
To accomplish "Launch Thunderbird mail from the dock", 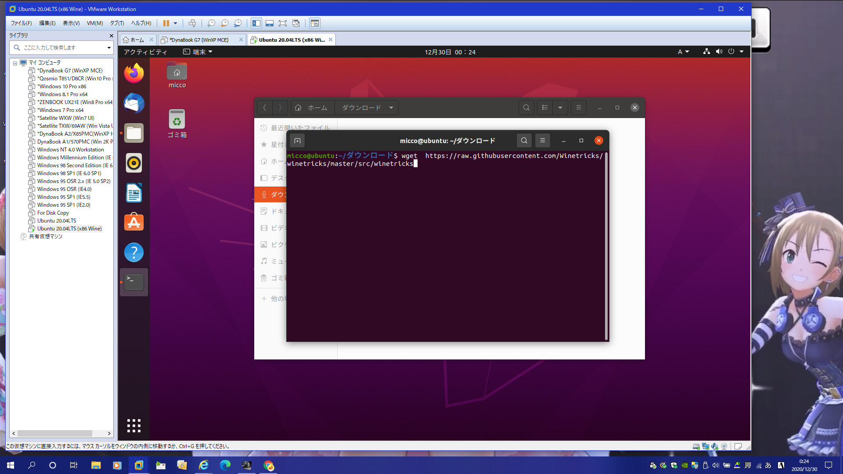I will click(134, 103).
